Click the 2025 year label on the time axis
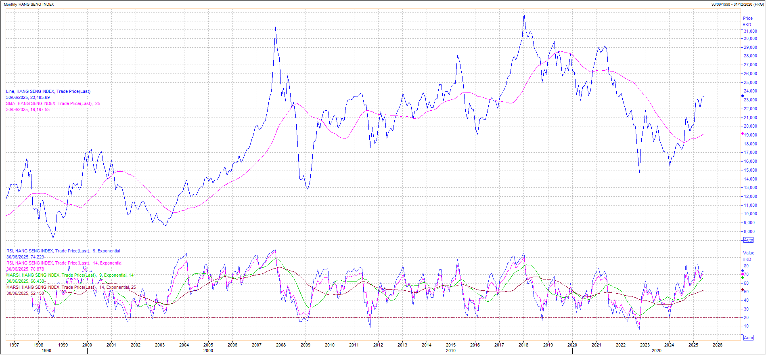766x355 pixels. [x=693, y=345]
